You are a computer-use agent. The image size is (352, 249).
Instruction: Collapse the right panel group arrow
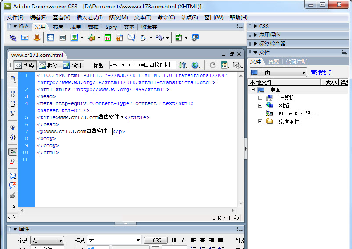(246, 149)
